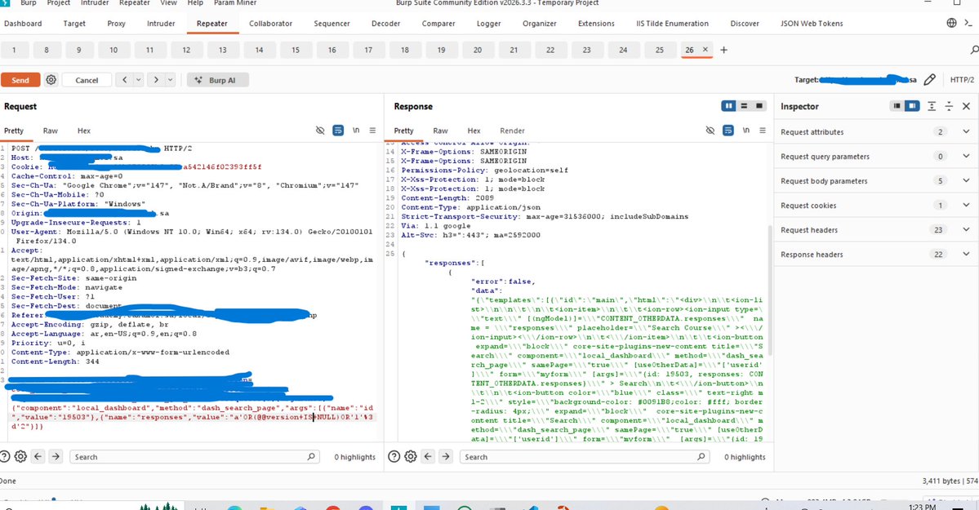Open the IIS Tilde Enumeration tab
979x510 pixels.
pyautogui.click(x=673, y=23)
